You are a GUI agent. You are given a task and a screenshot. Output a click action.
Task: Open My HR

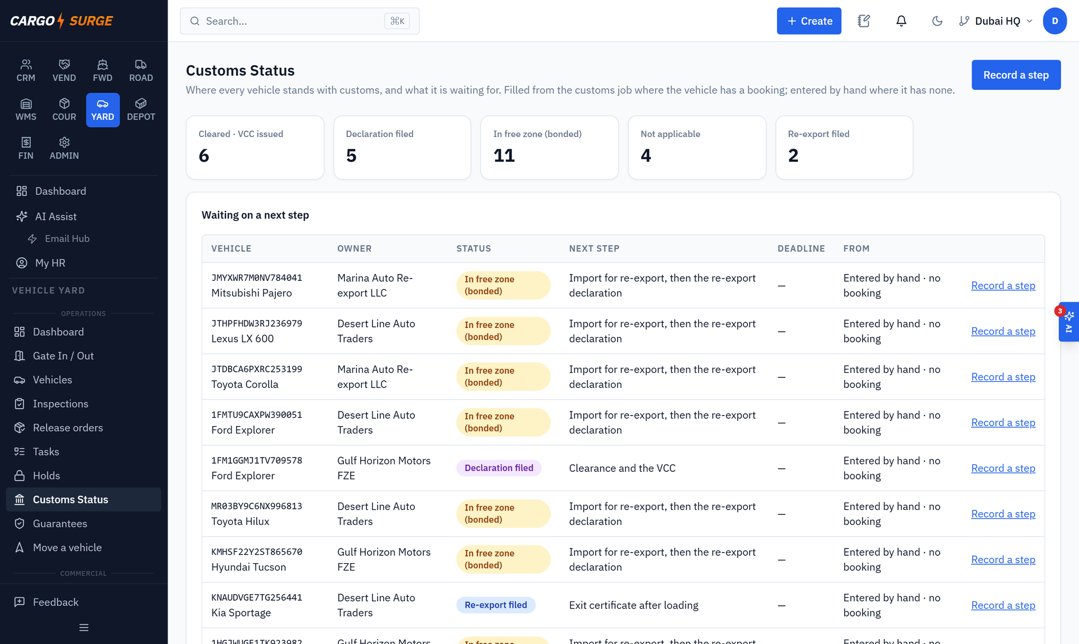tap(83, 263)
